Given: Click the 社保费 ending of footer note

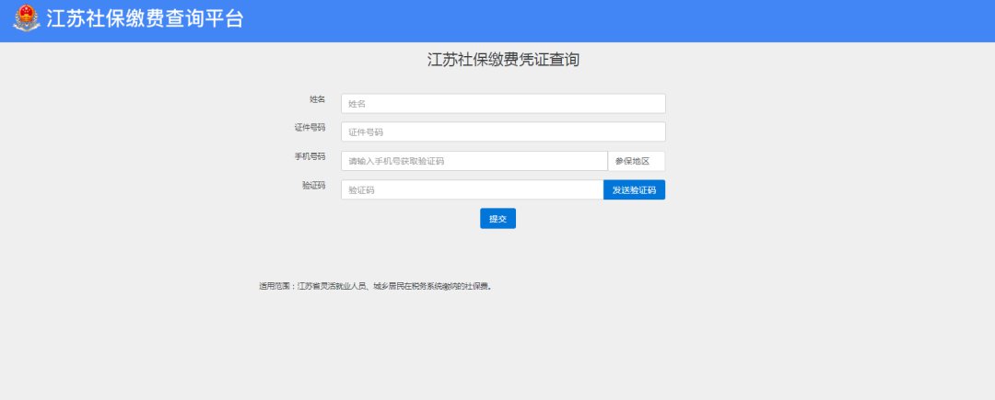Looking at the screenshot, I should (x=481, y=286).
